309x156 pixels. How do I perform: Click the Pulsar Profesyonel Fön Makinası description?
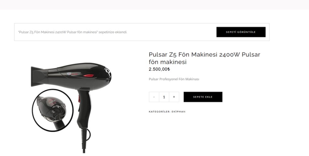[x=174, y=79]
